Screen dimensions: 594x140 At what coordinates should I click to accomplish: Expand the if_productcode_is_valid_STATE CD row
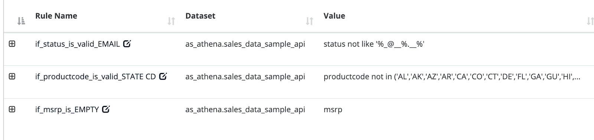(x=12, y=76)
